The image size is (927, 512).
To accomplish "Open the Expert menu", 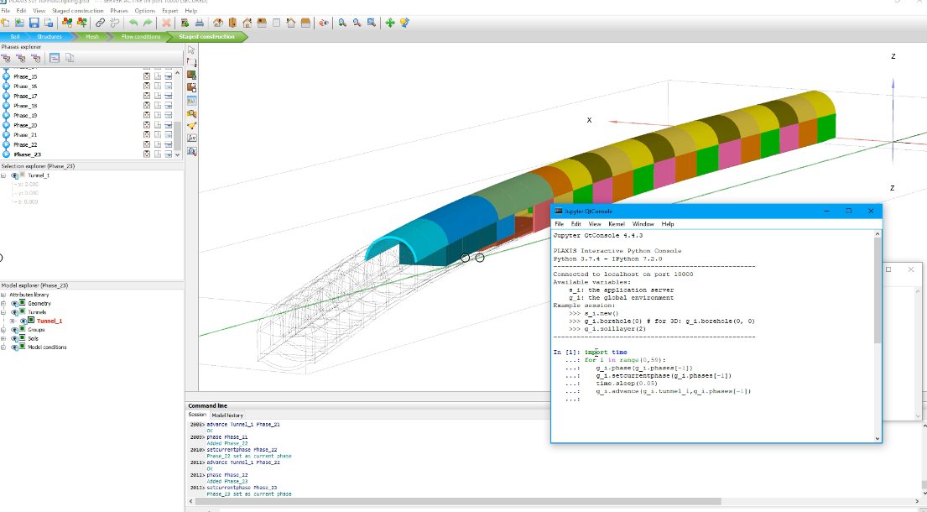I will point(169,11).
